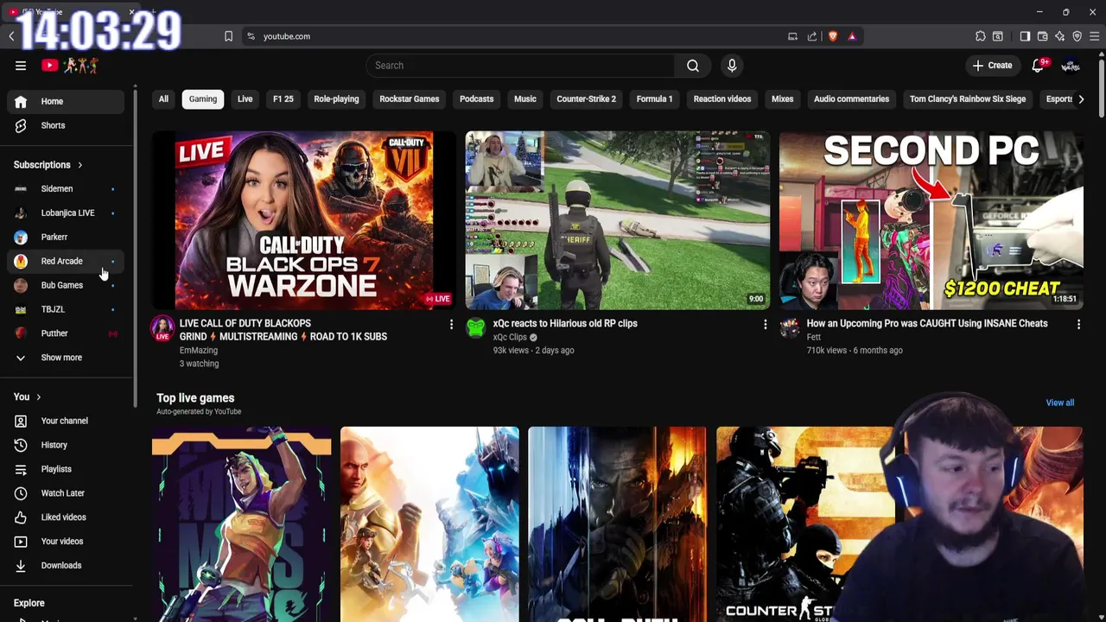Screen dimensions: 1106x622
Task: Select the Role-playing filter chip
Action: click(x=336, y=99)
